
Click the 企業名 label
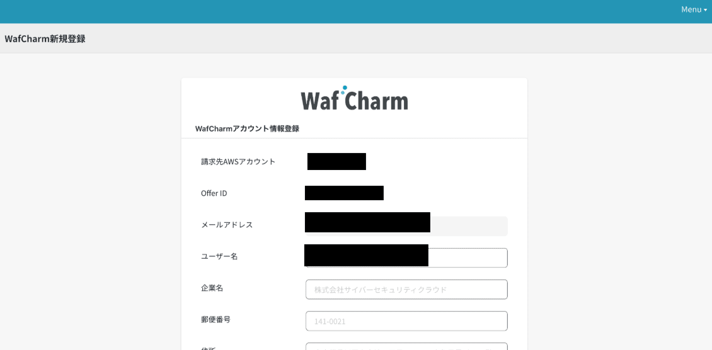tap(212, 288)
